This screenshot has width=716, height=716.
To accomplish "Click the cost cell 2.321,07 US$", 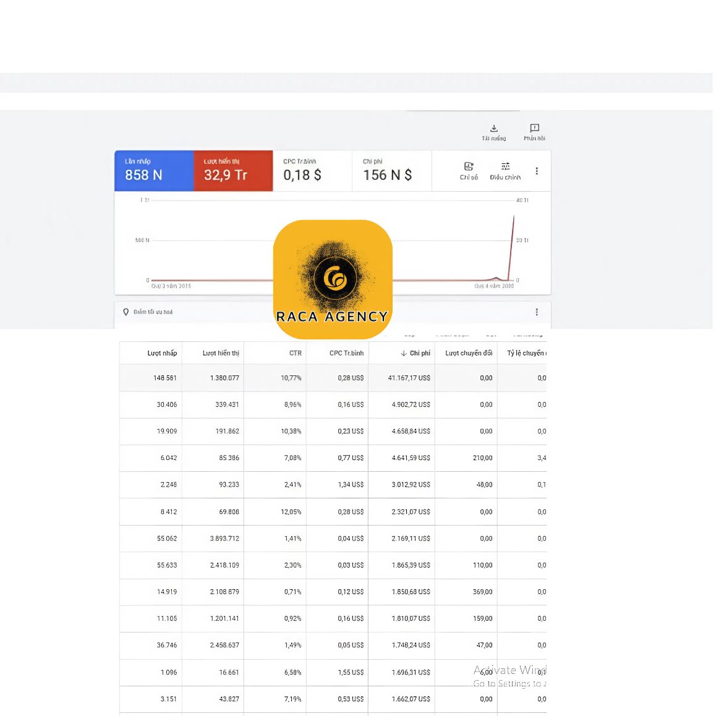I will click(411, 512).
